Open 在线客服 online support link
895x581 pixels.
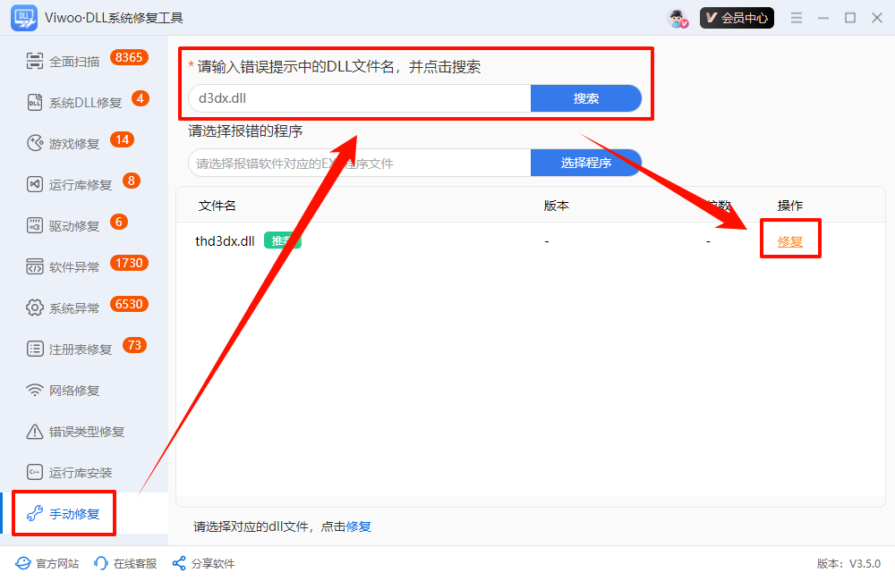[125, 564]
